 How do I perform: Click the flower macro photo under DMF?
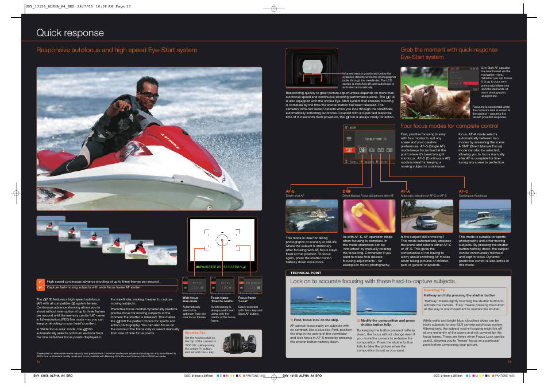369,216
